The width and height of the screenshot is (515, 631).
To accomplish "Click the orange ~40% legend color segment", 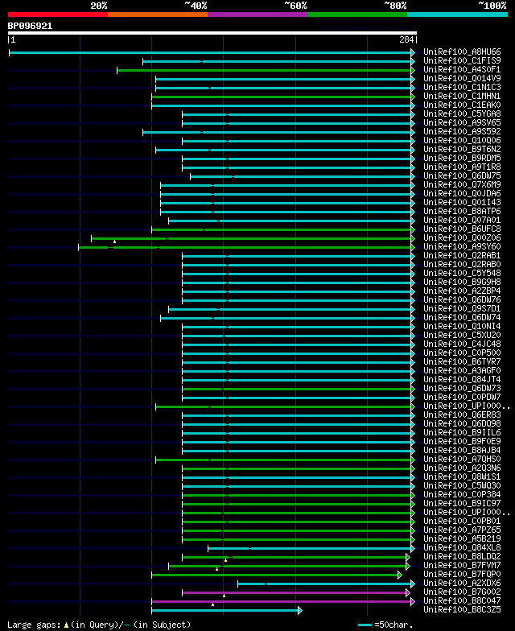I will click(x=158, y=14).
